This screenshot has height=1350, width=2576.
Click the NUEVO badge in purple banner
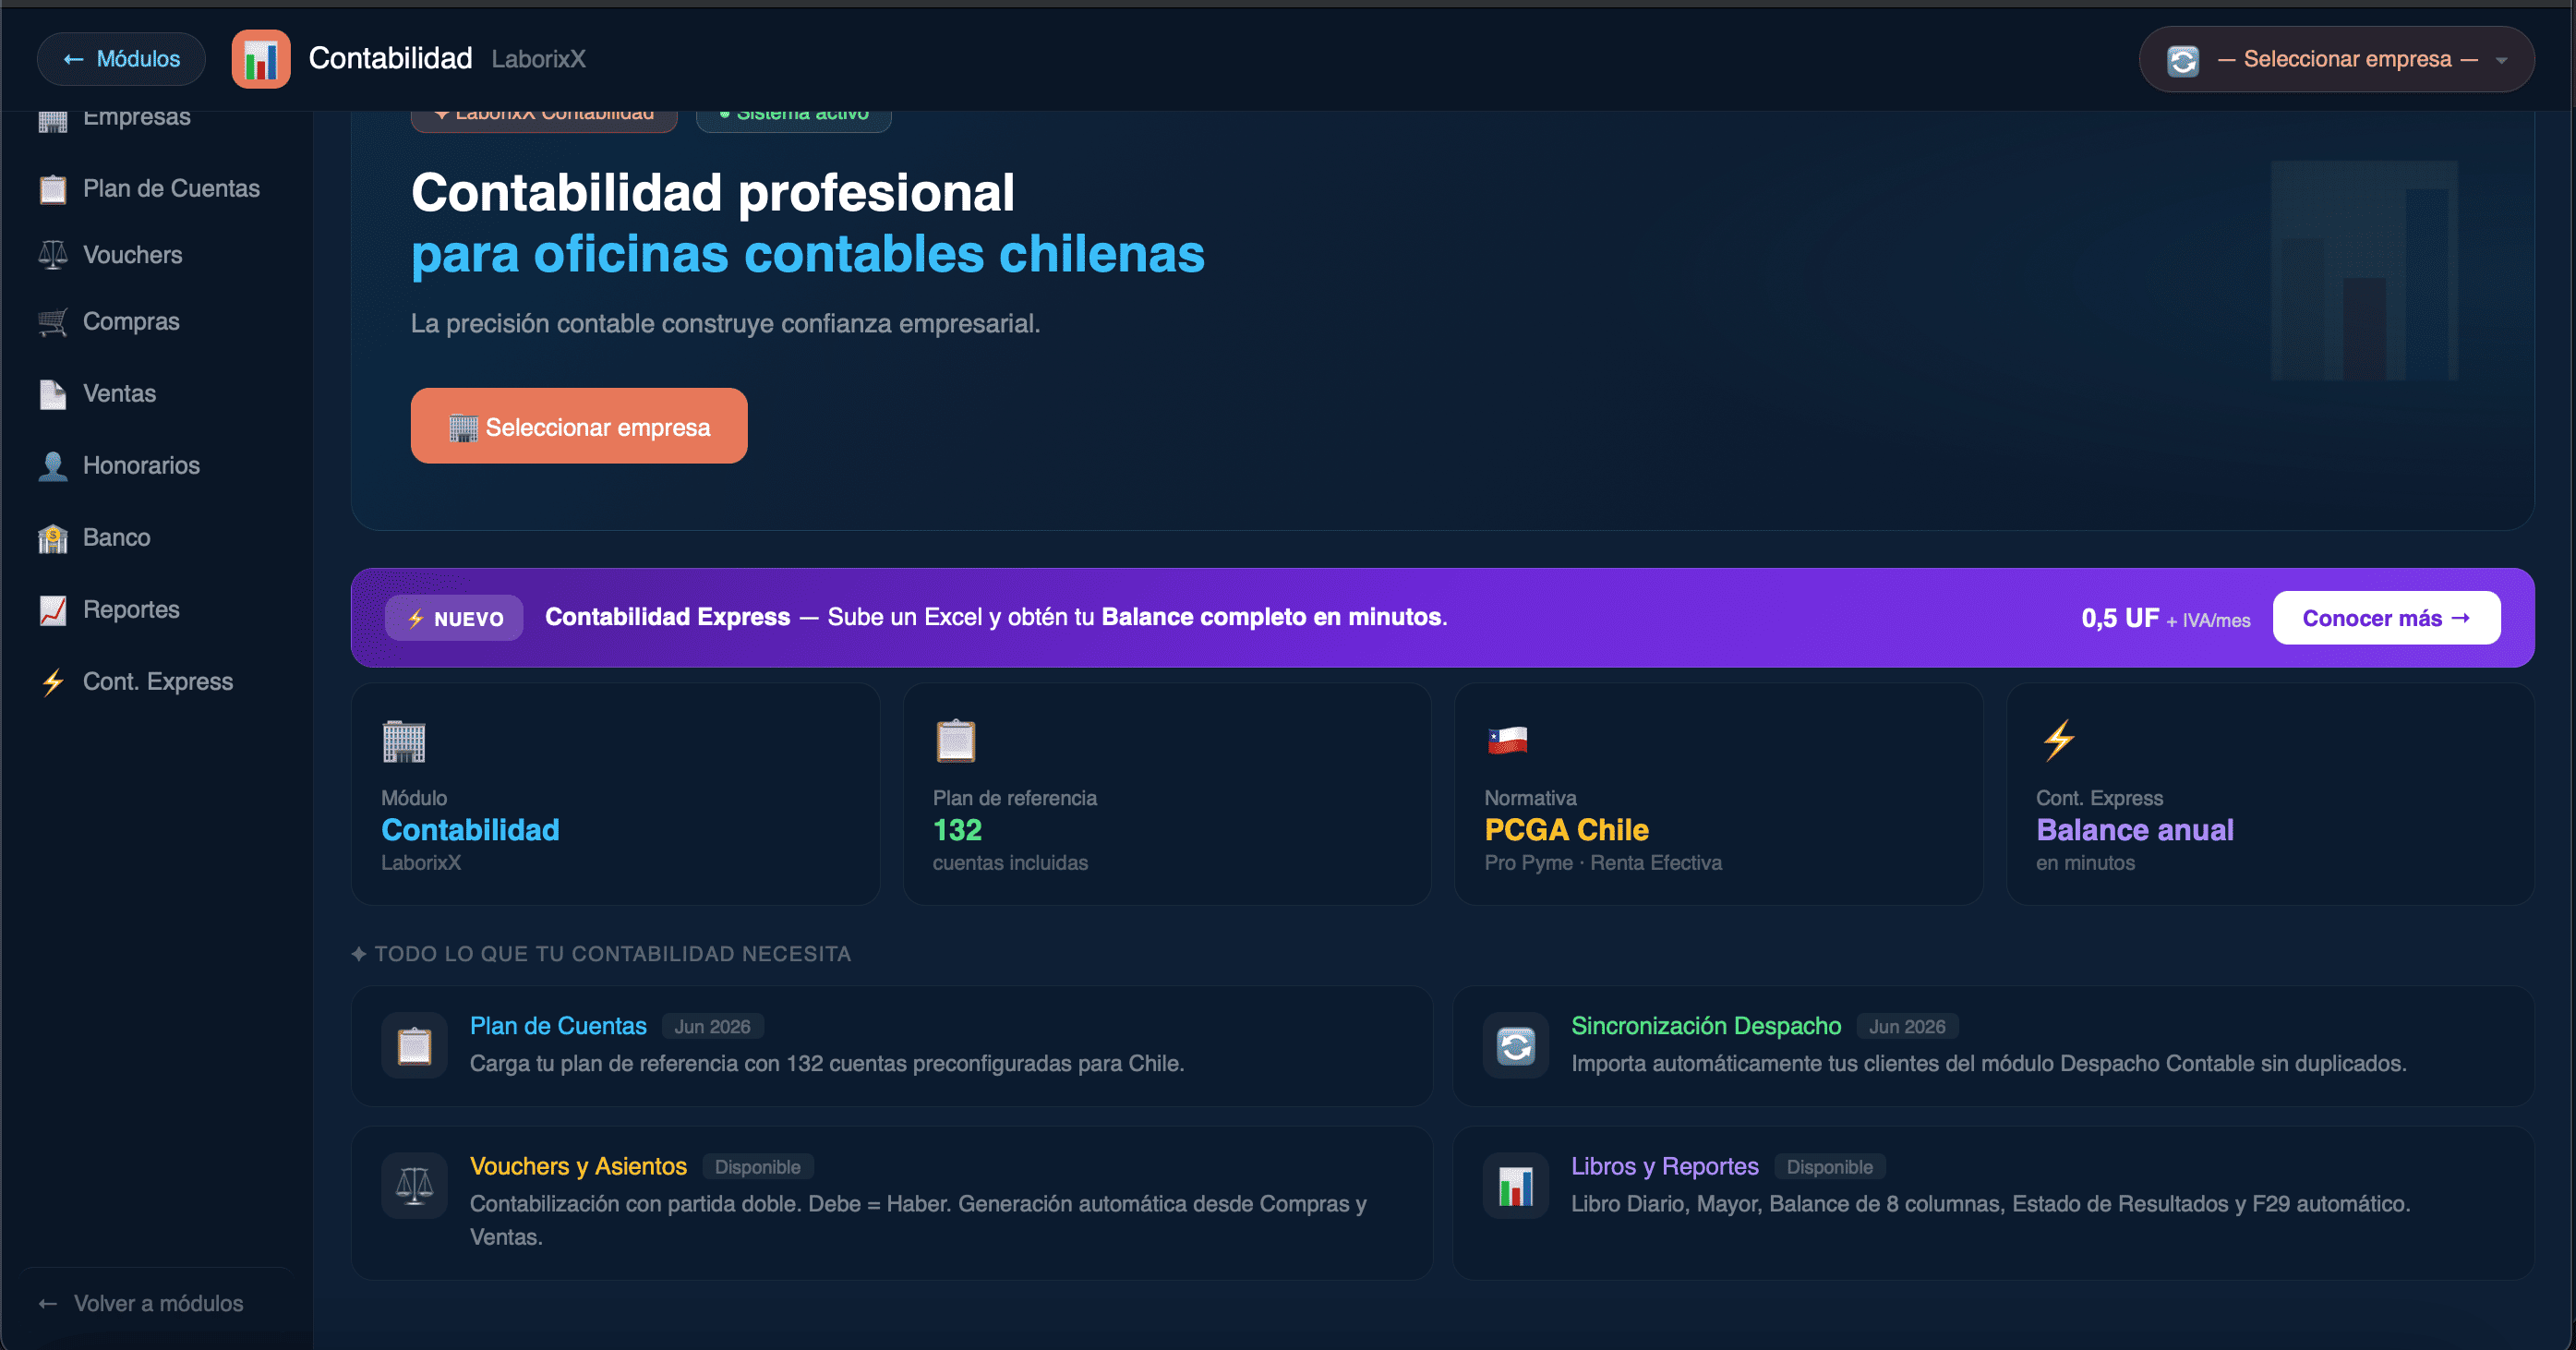point(454,618)
